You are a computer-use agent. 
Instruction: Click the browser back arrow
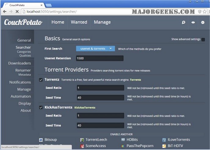pos(5,12)
